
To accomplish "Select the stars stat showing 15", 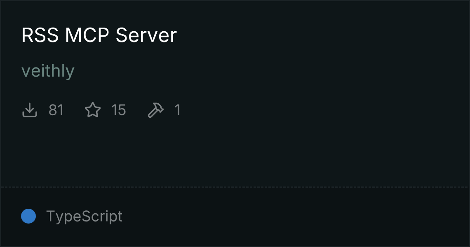I will coord(105,110).
